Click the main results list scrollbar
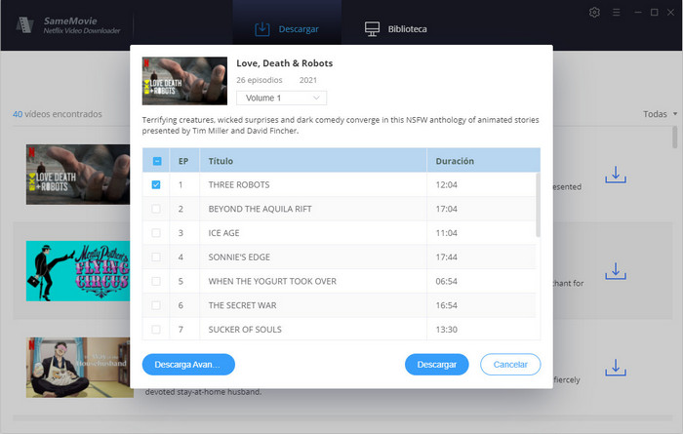The height and width of the screenshot is (434, 683). [x=675, y=138]
